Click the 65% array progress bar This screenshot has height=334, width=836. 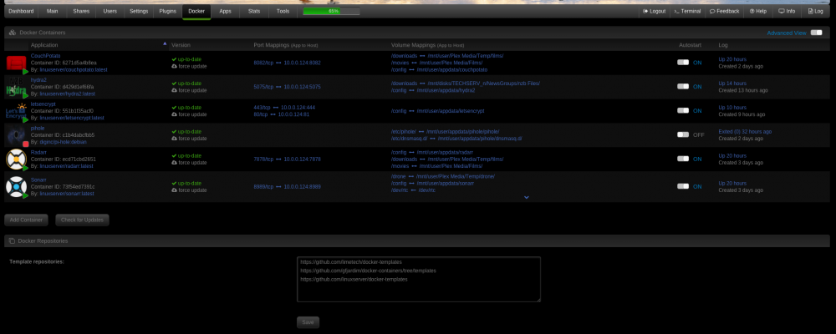pos(331,11)
